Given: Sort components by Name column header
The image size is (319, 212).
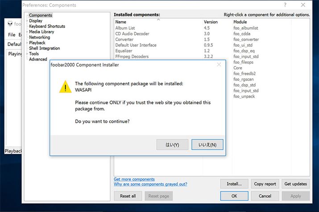Looking at the screenshot, I should click(158, 22).
